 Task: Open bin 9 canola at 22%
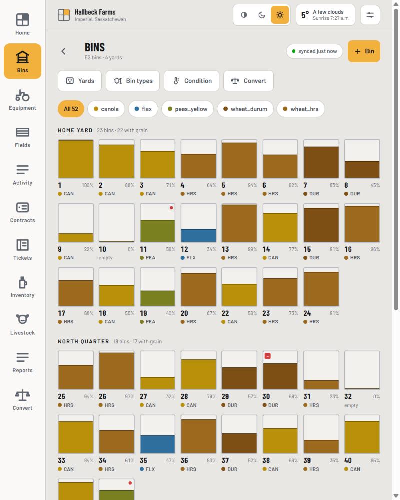click(76, 232)
